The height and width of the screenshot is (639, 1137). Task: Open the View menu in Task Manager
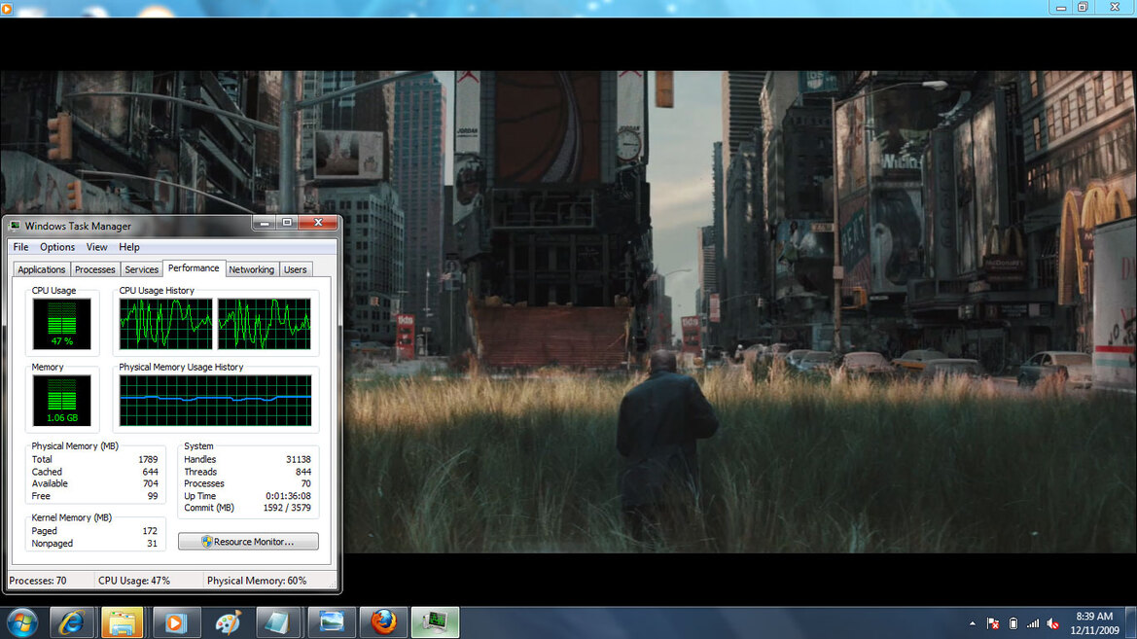96,247
